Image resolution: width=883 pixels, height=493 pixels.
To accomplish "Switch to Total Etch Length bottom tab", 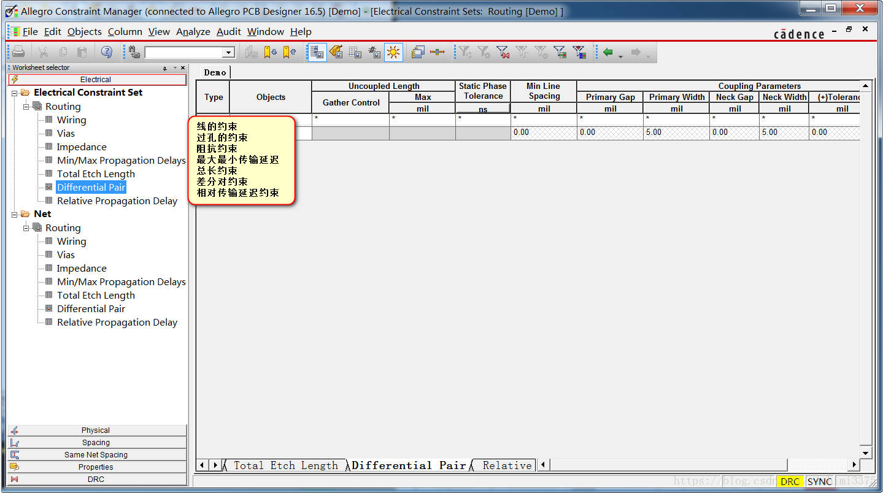I will 285,465.
